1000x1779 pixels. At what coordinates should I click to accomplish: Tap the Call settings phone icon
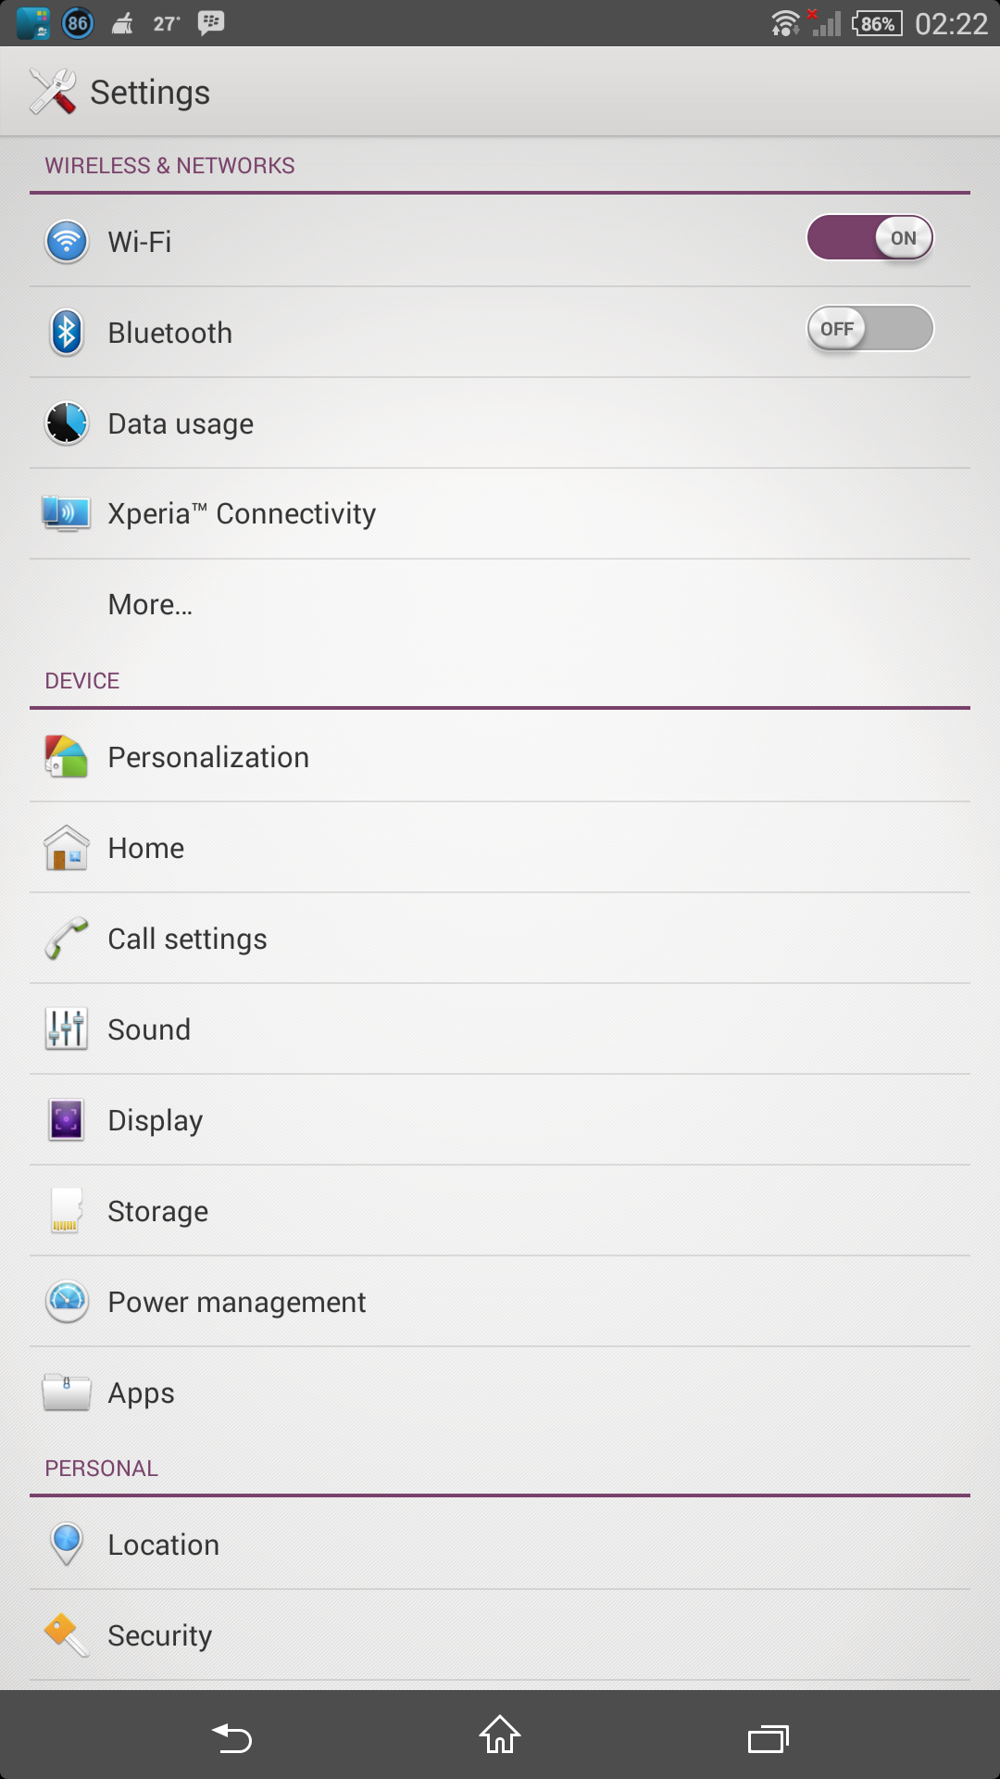tap(67, 939)
